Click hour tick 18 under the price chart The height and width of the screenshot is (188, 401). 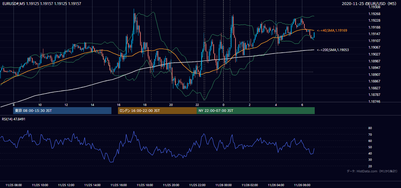[145, 105]
